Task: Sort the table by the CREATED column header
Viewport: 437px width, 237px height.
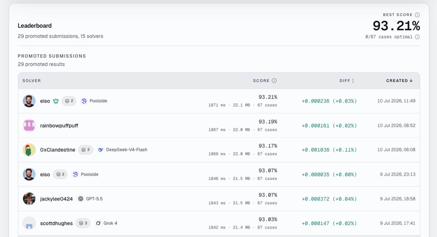Action: point(399,81)
